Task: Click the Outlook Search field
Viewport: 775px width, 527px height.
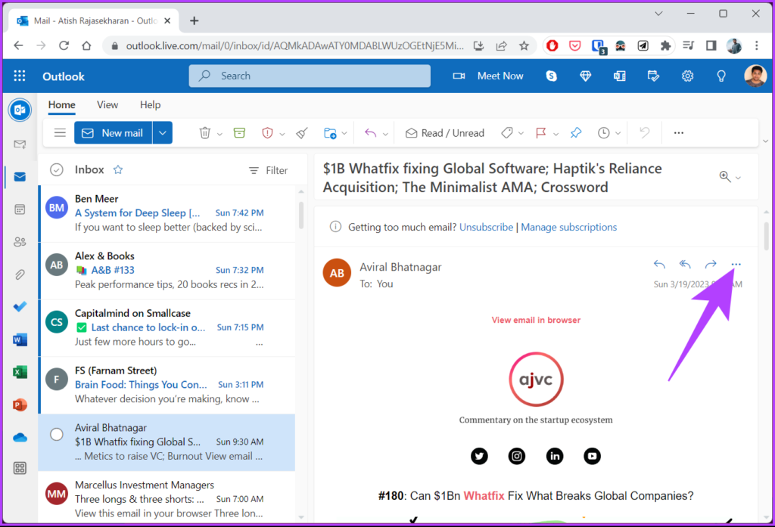Action: click(310, 76)
